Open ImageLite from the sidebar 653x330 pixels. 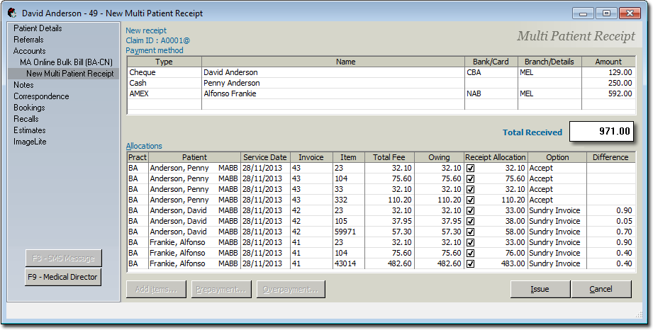[x=29, y=142]
